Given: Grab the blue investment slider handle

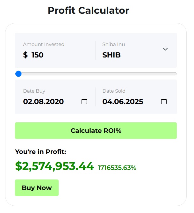Looking at the screenshot, I should 18,74.
